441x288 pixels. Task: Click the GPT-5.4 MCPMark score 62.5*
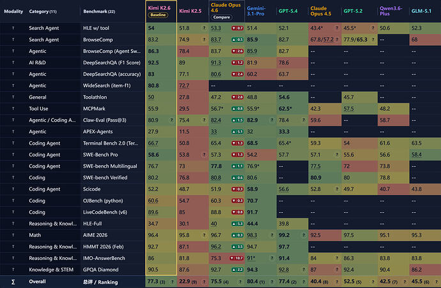[285, 108]
